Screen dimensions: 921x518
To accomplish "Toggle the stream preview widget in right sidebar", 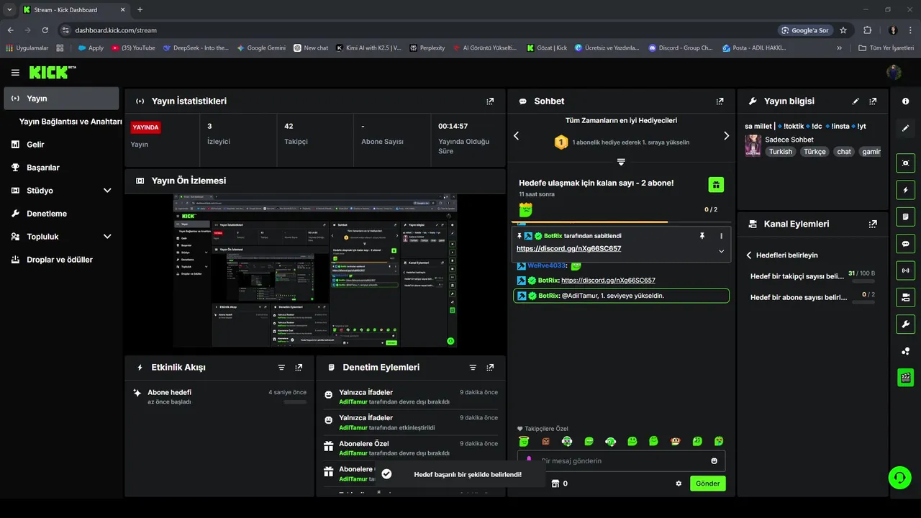I will (905, 163).
